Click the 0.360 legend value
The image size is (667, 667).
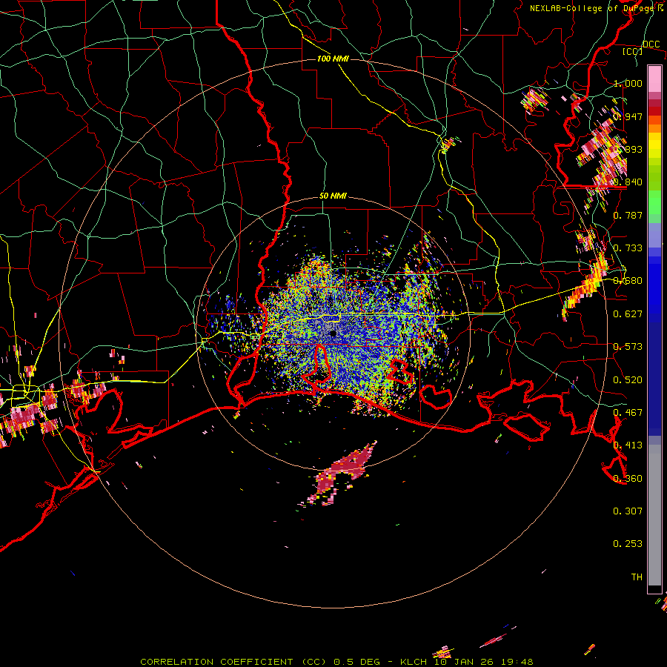(x=628, y=478)
